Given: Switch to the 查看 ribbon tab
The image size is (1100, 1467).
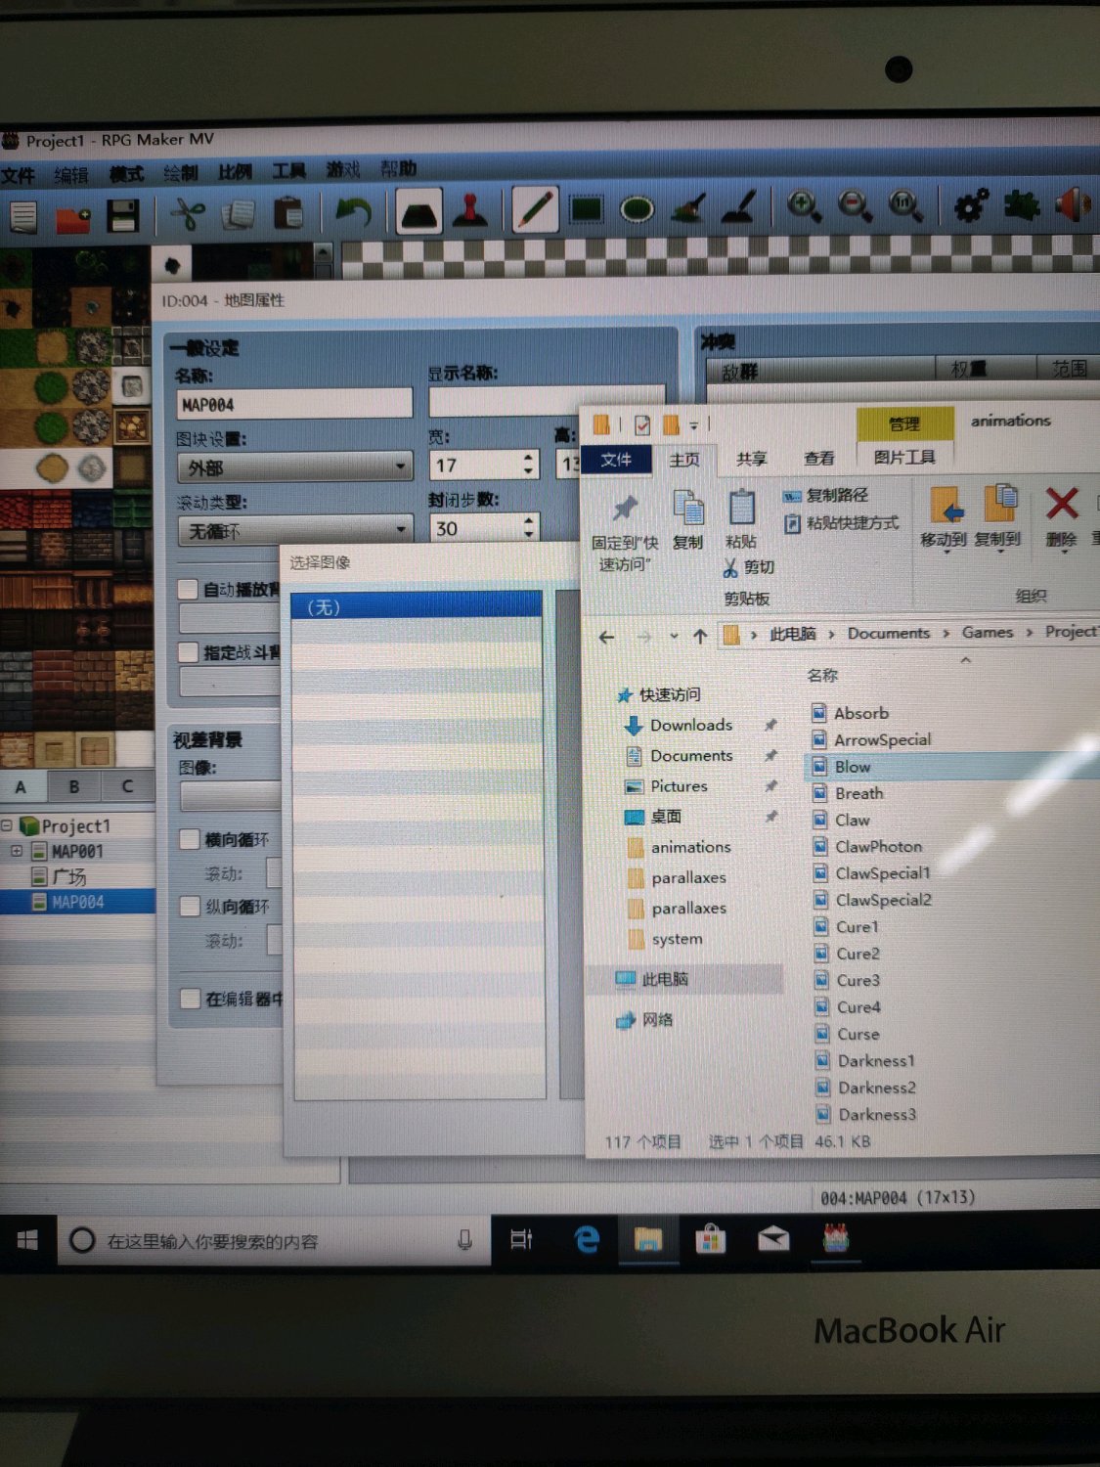Looking at the screenshot, I should [818, 458].
